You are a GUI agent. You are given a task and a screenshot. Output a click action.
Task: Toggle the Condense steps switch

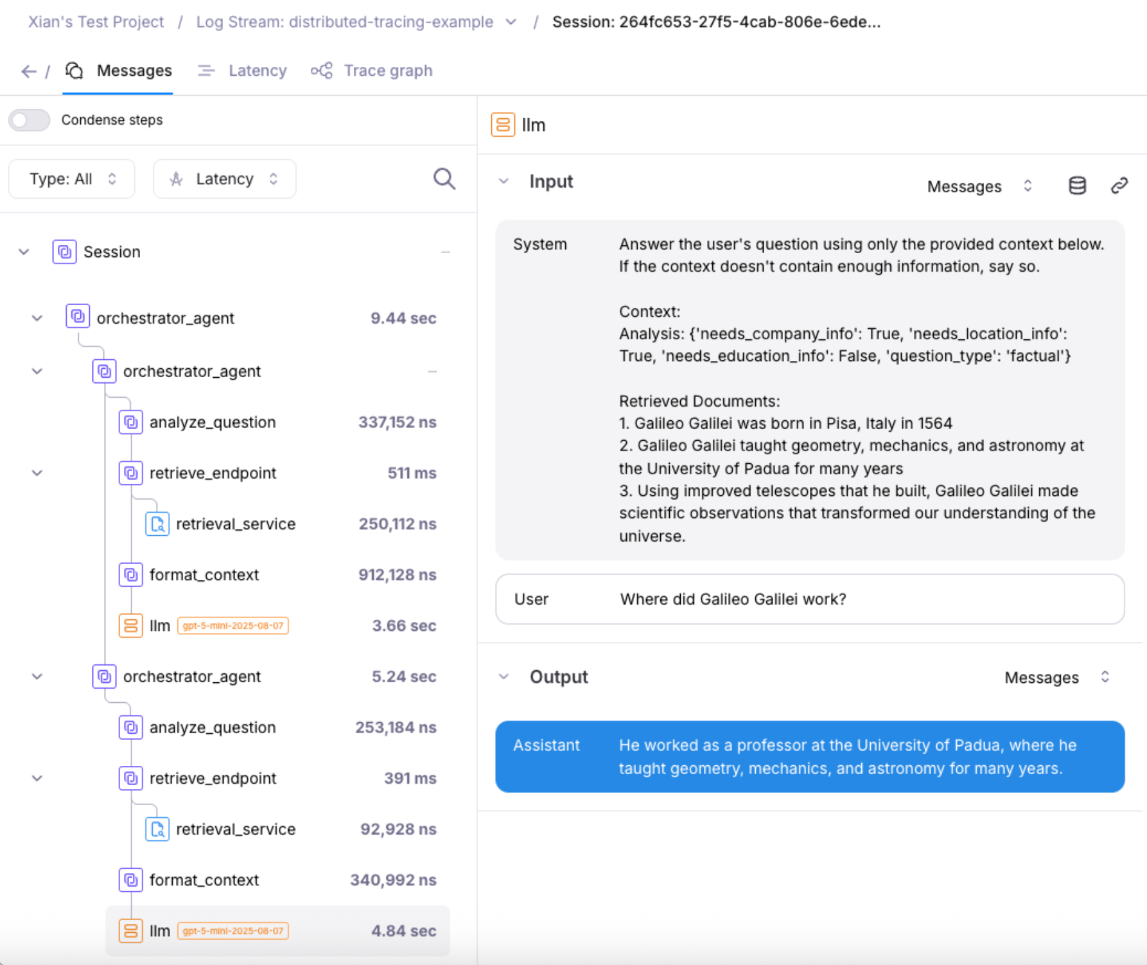coord(30,120)
